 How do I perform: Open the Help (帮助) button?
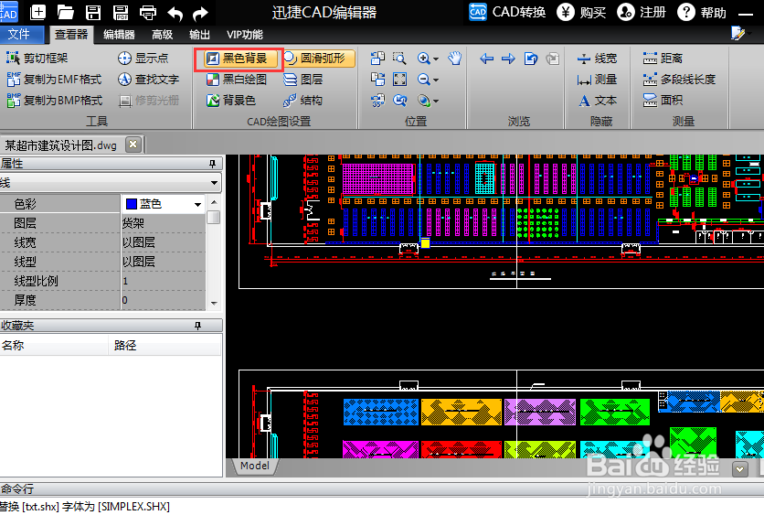[702, 12]
